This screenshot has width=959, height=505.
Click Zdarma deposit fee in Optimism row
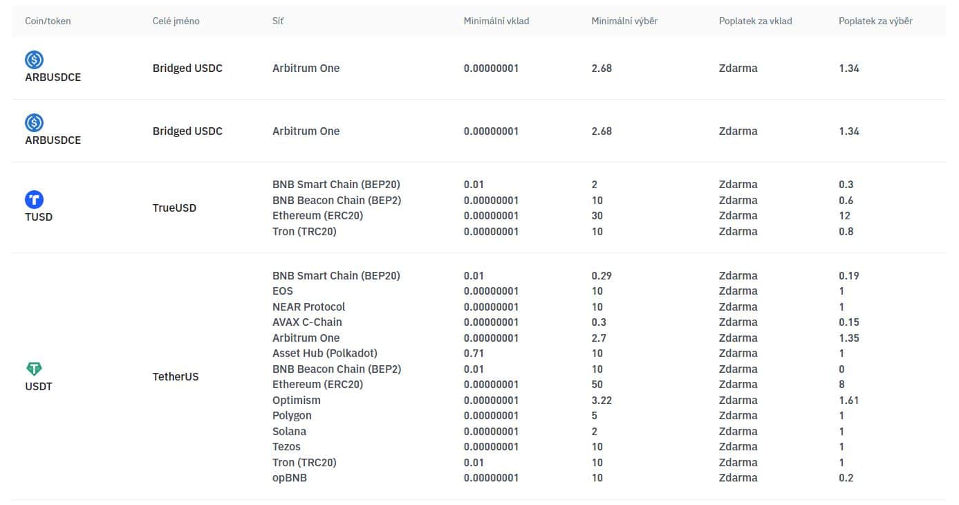738,400
